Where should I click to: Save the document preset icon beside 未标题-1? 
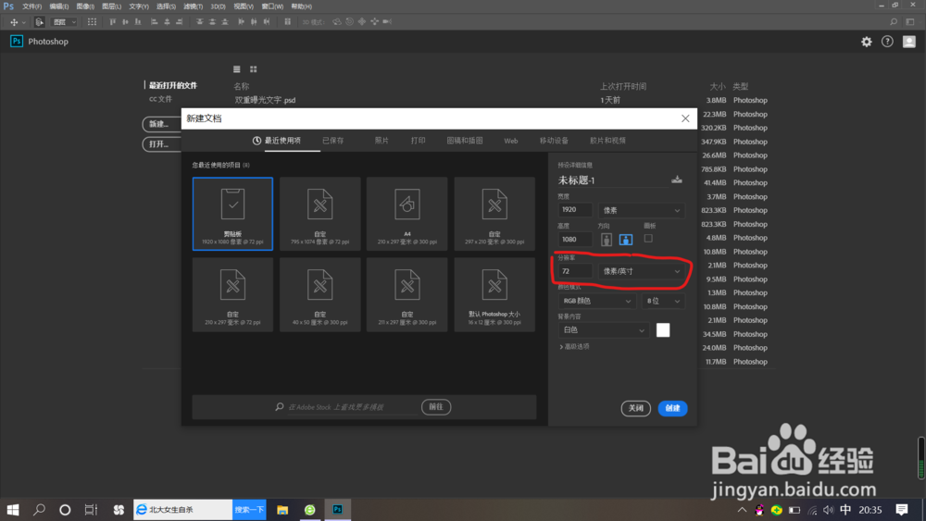[677, 180]
